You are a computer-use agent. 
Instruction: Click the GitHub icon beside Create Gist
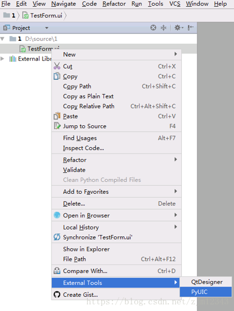pyautogui.click(x=57, y=295)
